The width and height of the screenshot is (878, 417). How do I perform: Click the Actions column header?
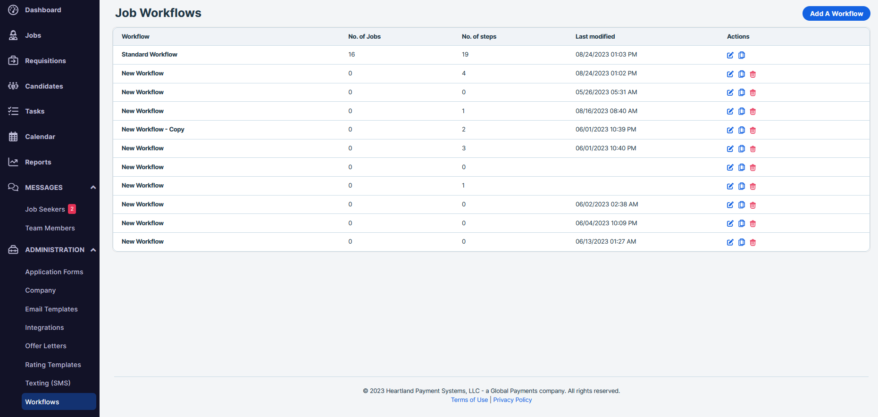[x=738, y=37]
